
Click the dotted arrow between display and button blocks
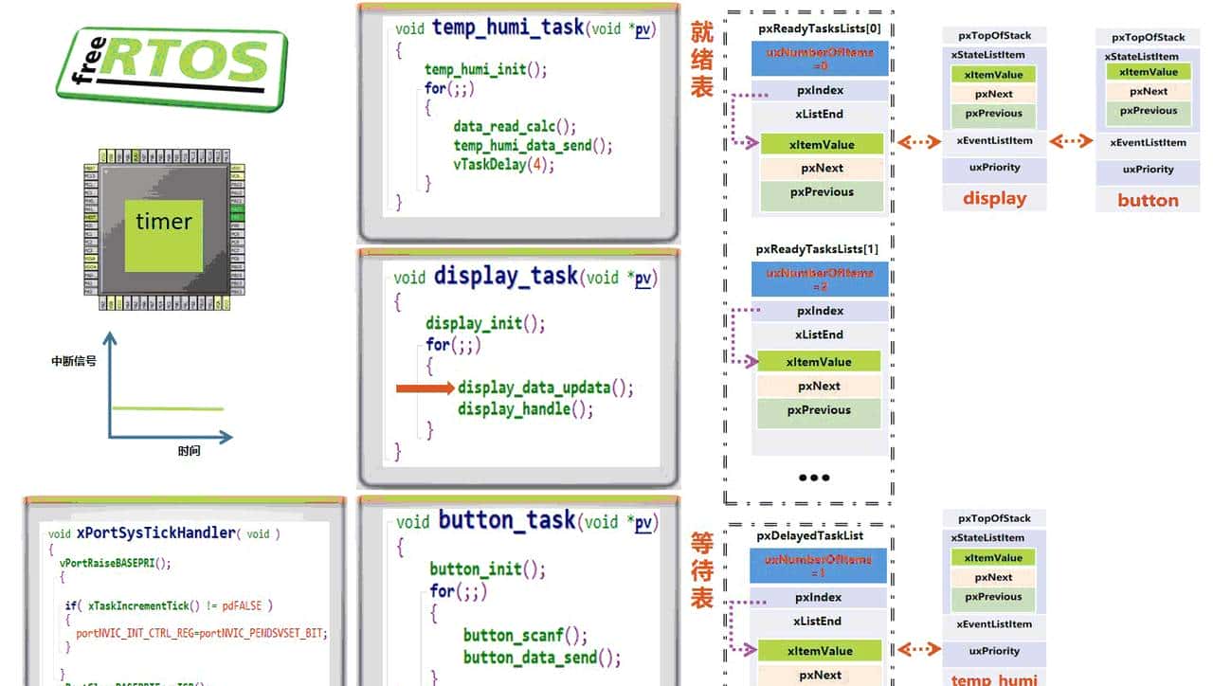click(1071, 142)
